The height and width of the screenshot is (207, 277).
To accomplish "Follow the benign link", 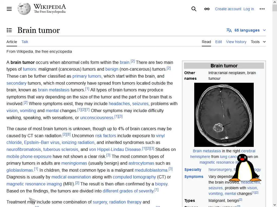I will (112, 69).
